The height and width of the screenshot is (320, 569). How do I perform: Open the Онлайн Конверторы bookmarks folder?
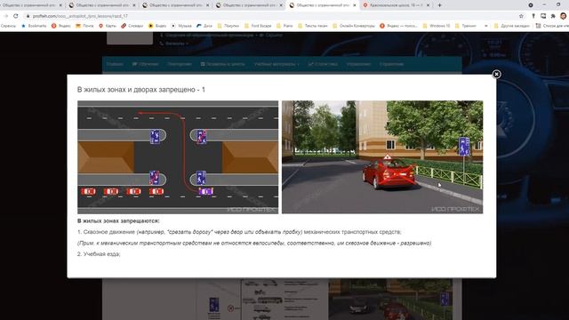pos(354,26)
